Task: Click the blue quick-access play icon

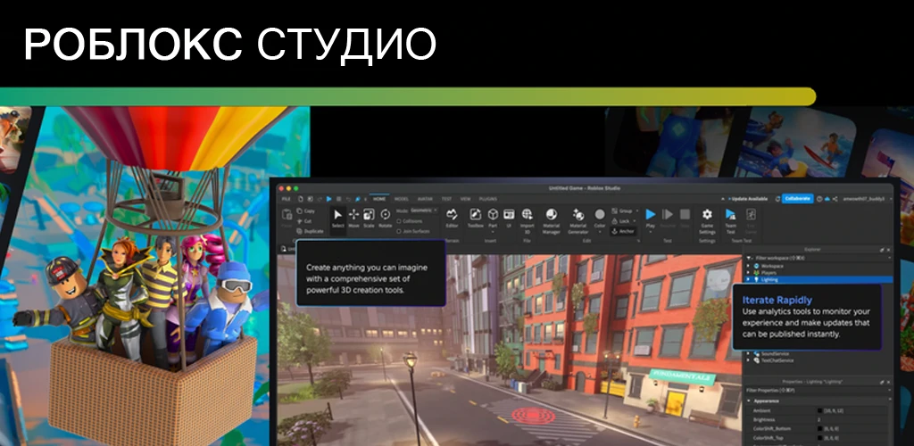Action: point(328,199)
